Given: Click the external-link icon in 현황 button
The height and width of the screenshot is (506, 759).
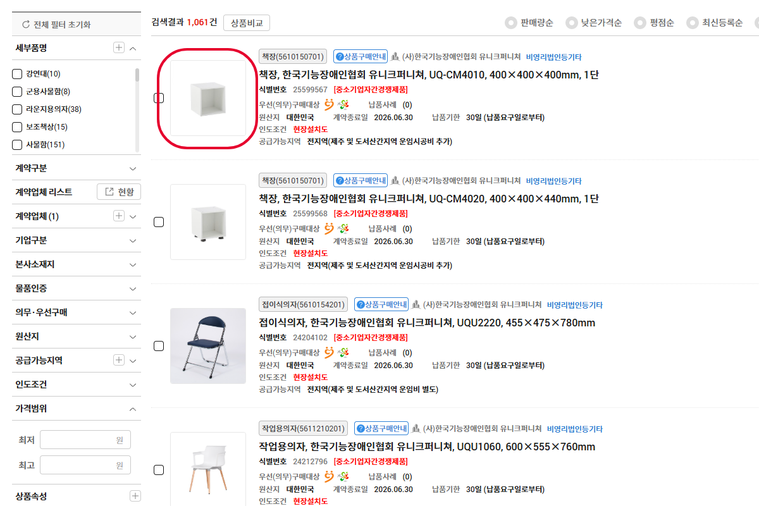Looking at the screenshot, I should (109, 192).
